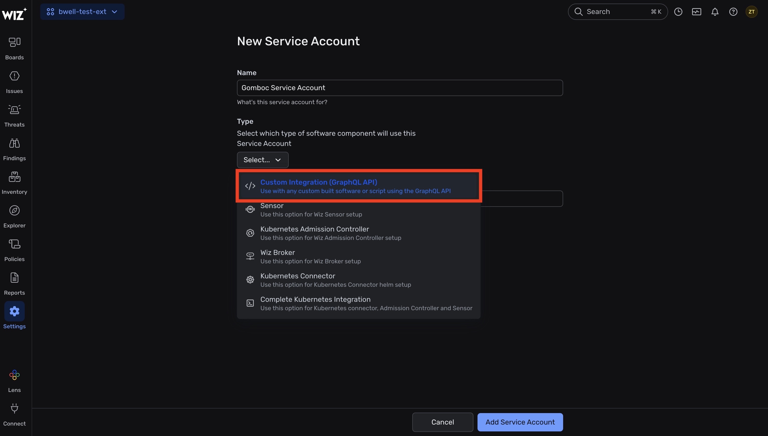Click the Name input field
768x436 pixels.
tap(400, 88)
